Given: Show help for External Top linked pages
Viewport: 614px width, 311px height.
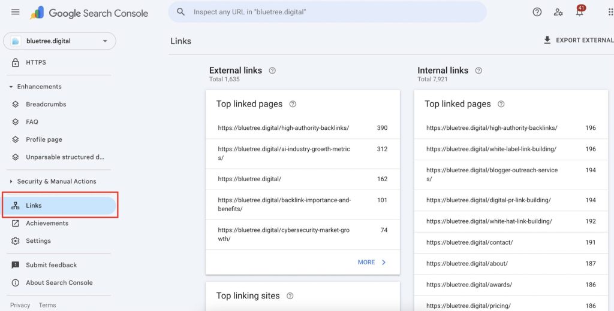Looking at the screenshot, I should pos(293,104).
